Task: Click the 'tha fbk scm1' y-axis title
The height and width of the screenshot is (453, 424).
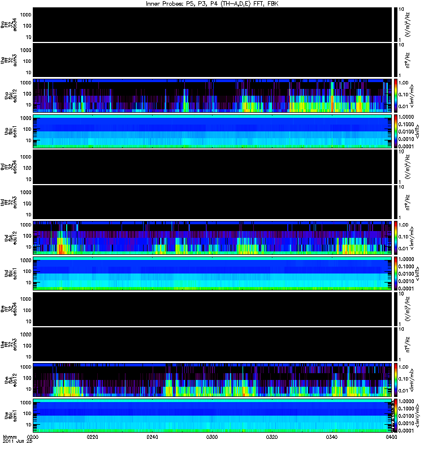Action: [x=11, y=131]
